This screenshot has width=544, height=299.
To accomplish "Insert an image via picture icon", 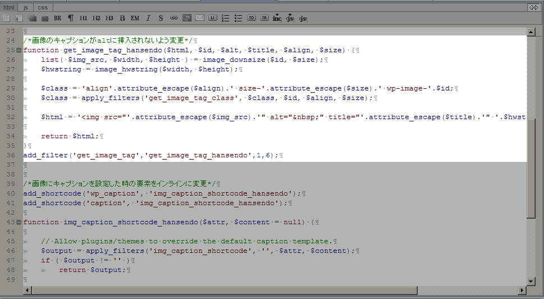I will pyautogui.click(x=187, y=18).
